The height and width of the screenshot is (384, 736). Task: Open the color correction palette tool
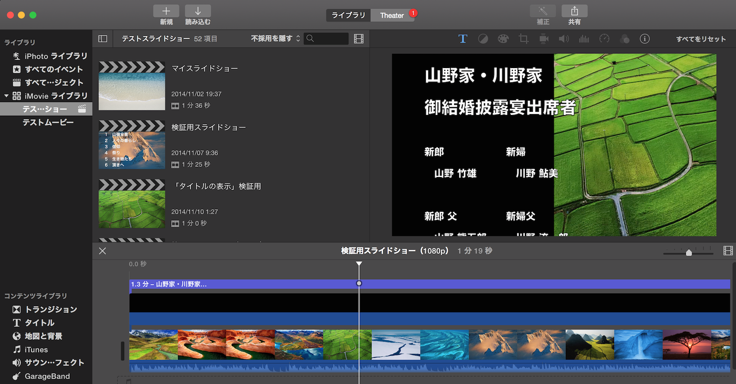503,39
